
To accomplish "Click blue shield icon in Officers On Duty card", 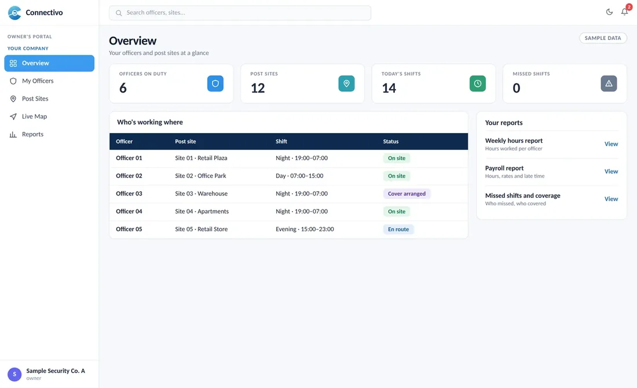I will (215, 84).
